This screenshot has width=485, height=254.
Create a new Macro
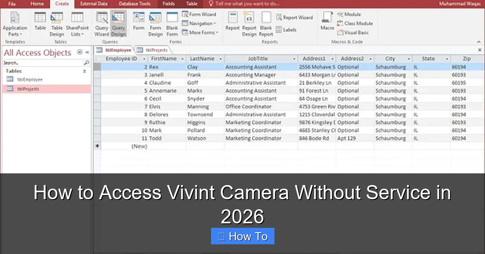coord(327,20)
